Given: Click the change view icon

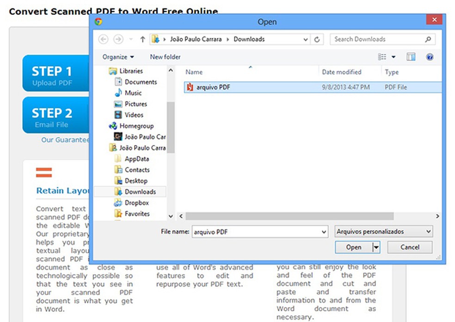Looking at the screenshot, I should (382, 57).
